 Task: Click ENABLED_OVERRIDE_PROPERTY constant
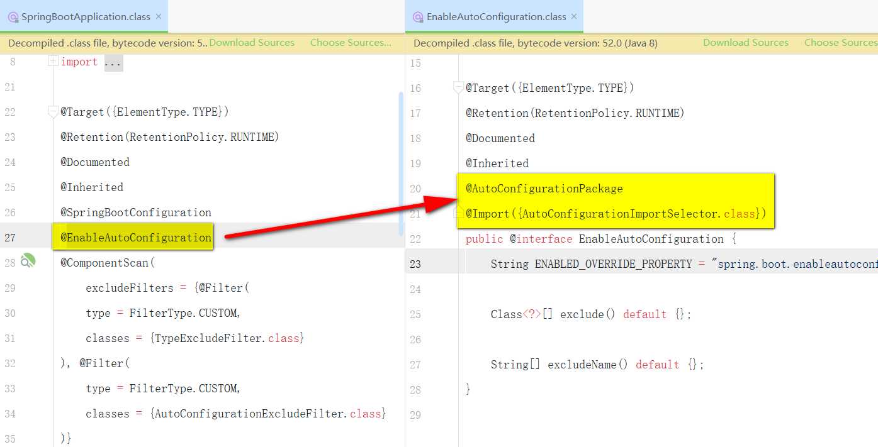[x=614, y=264]
